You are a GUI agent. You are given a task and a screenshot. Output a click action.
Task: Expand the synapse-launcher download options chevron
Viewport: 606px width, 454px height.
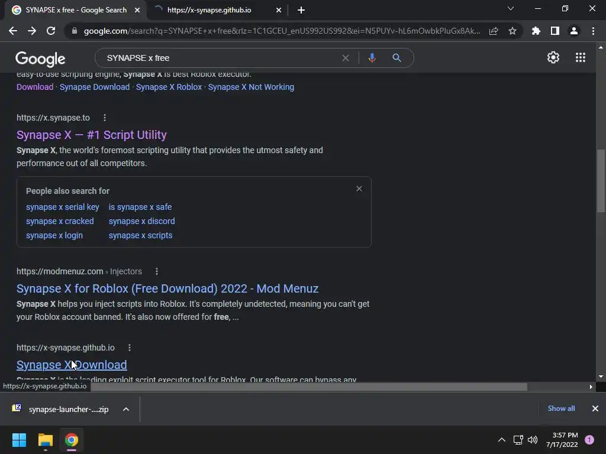126,409
